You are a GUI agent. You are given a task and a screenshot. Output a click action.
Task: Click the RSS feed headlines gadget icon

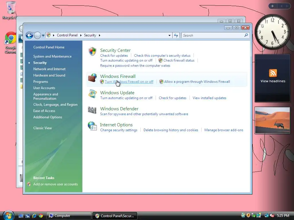(x=273, y=73)
